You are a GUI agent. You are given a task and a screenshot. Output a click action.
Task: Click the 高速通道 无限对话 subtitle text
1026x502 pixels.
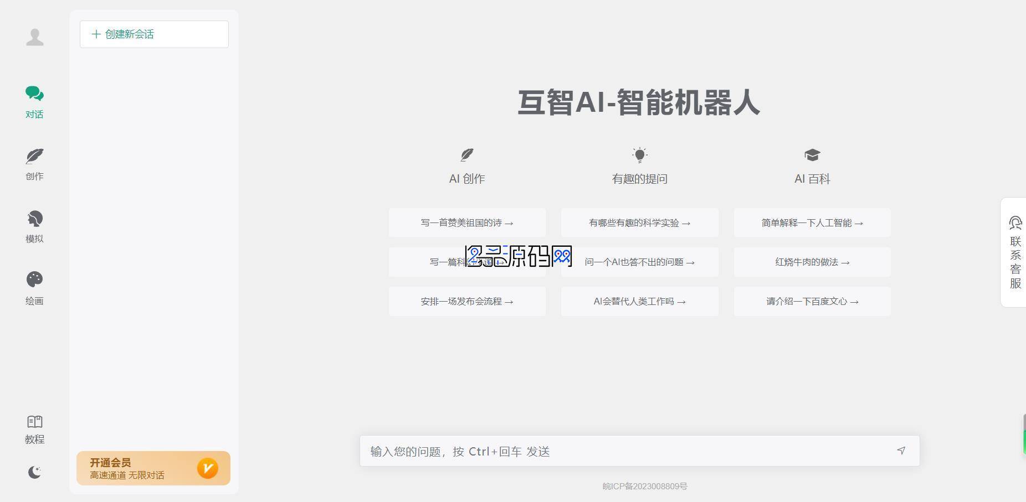click(x=127, y=475)
